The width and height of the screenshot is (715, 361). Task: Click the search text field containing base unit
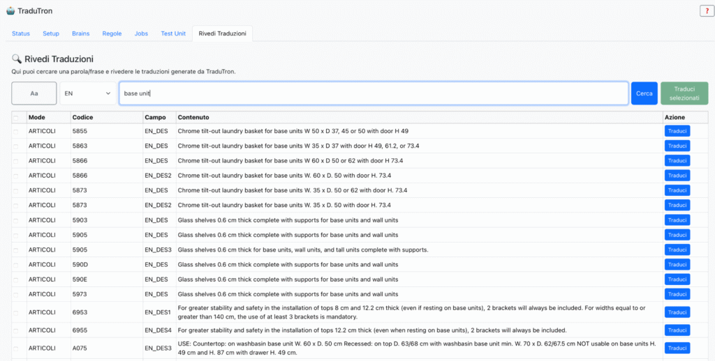click(x=374, y=93)
